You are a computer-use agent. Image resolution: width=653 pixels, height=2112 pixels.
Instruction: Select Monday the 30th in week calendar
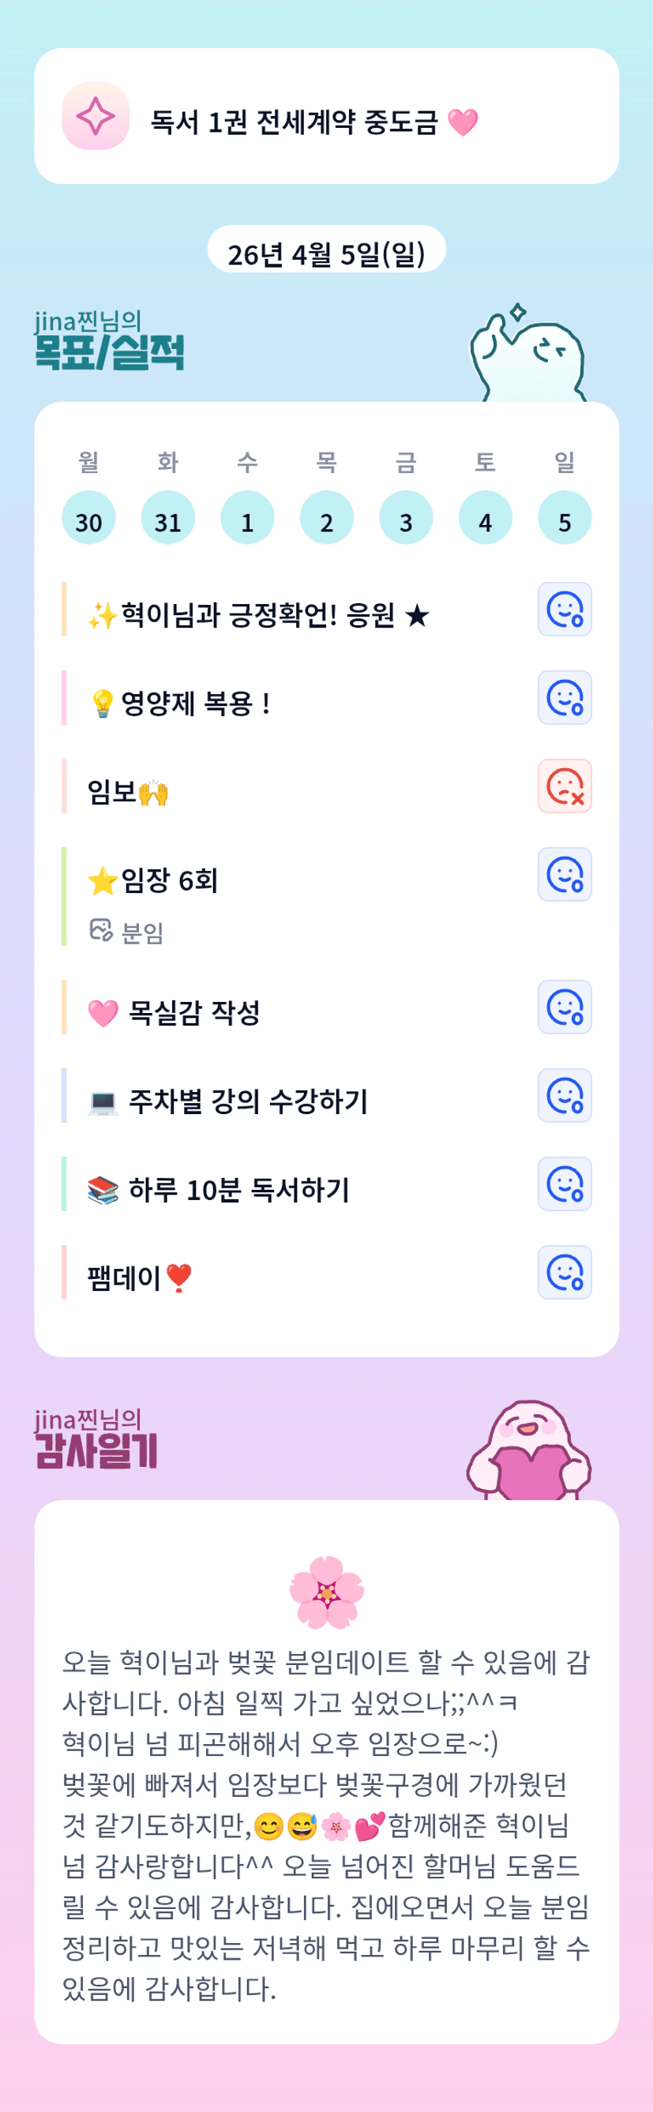tap(88, 518)
